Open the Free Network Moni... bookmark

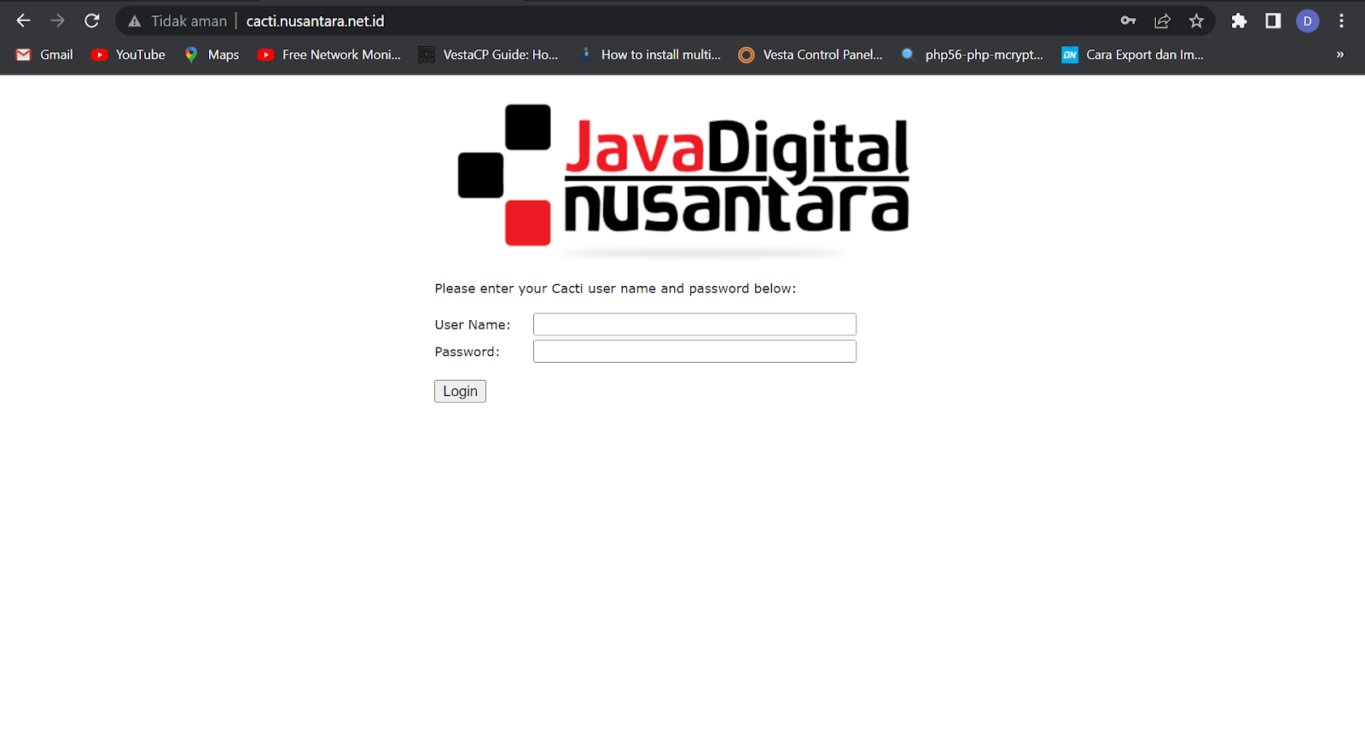pyautogui.click(x=329, y=55)
